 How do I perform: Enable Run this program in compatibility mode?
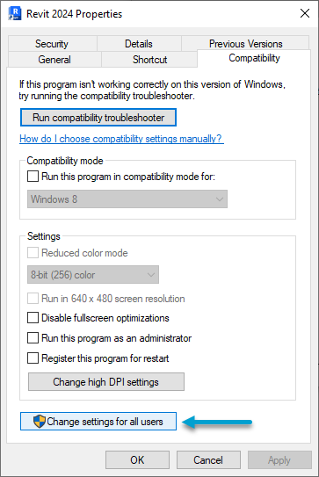coord(33,177)
